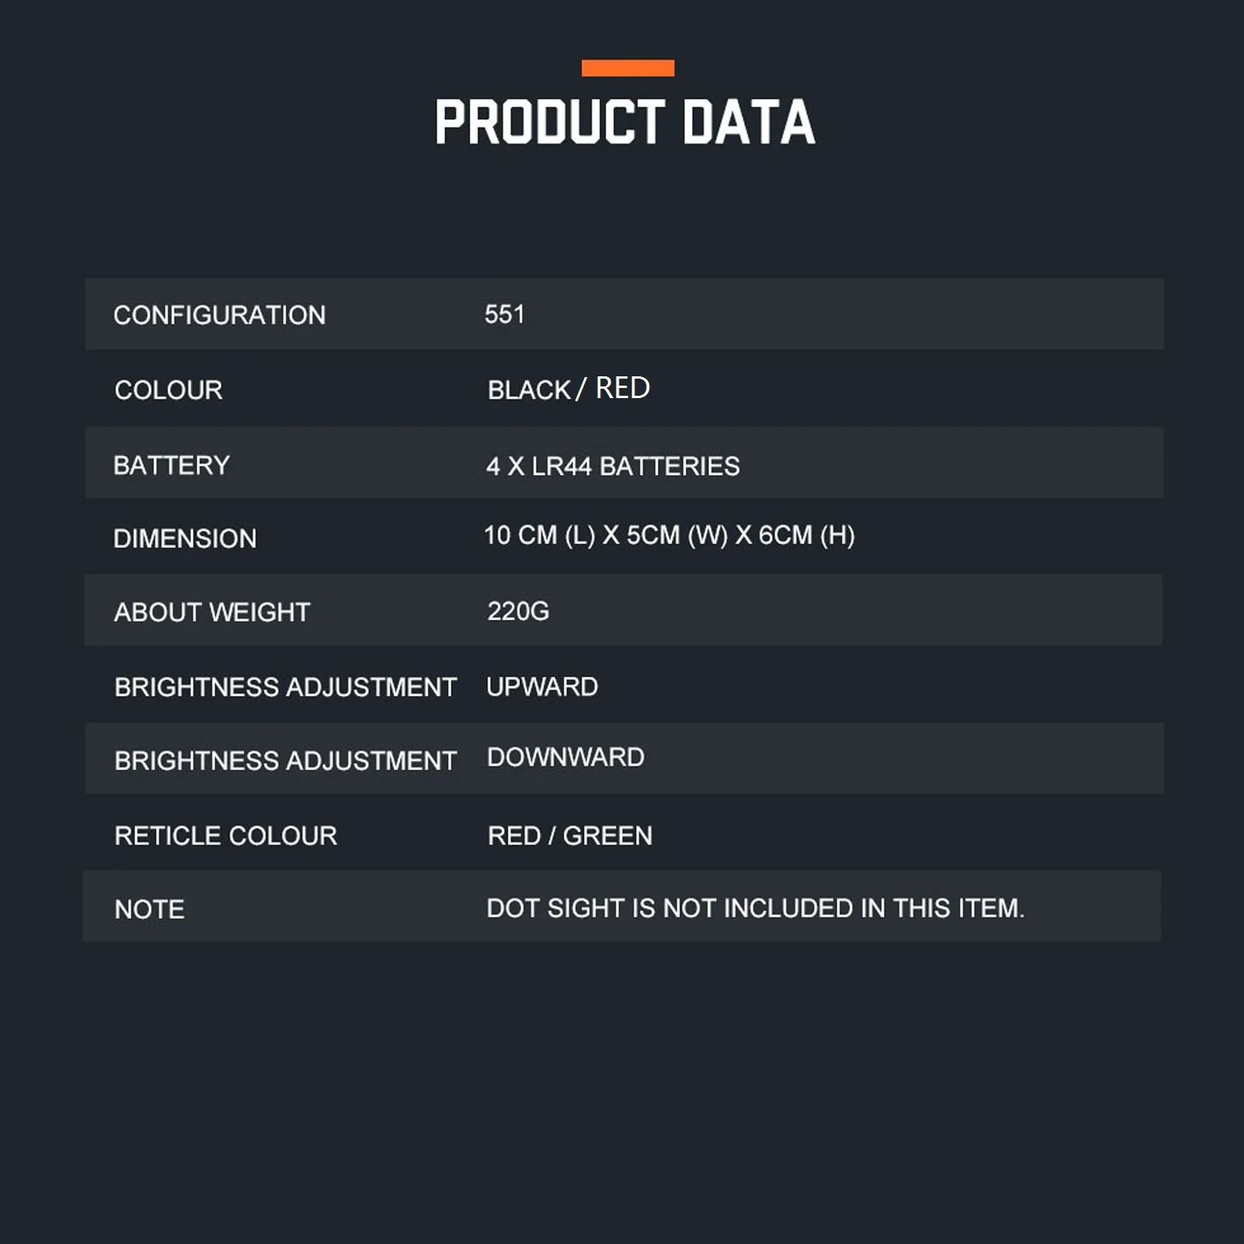Click the RETICLE COLOUR label

(x=225, y=835)
